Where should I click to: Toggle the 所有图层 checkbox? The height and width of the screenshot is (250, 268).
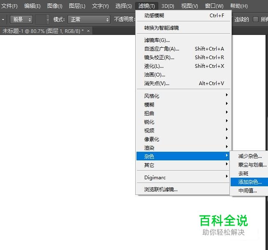pos(255,19)
